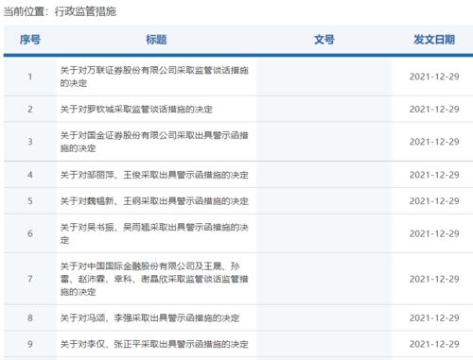This screenshot has width=473, height=360.
Task: Click the date 2021-12-29 in row 1
Action: (x=434, y=77)
